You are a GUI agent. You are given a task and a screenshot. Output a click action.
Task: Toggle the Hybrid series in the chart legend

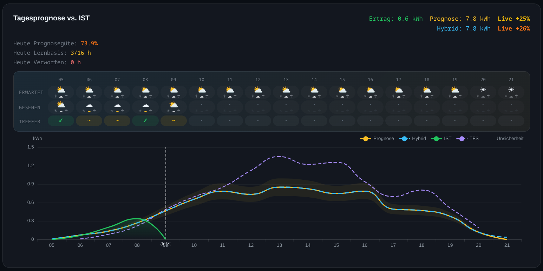coord(412,139)
